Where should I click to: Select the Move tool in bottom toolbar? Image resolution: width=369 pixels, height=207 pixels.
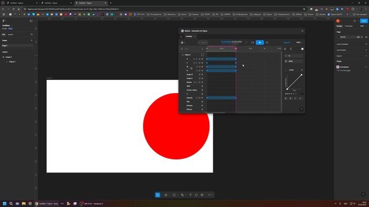(x=157, y=195)
